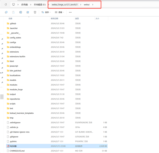Select the CHANGELOG.md file name

coord(17,151)
